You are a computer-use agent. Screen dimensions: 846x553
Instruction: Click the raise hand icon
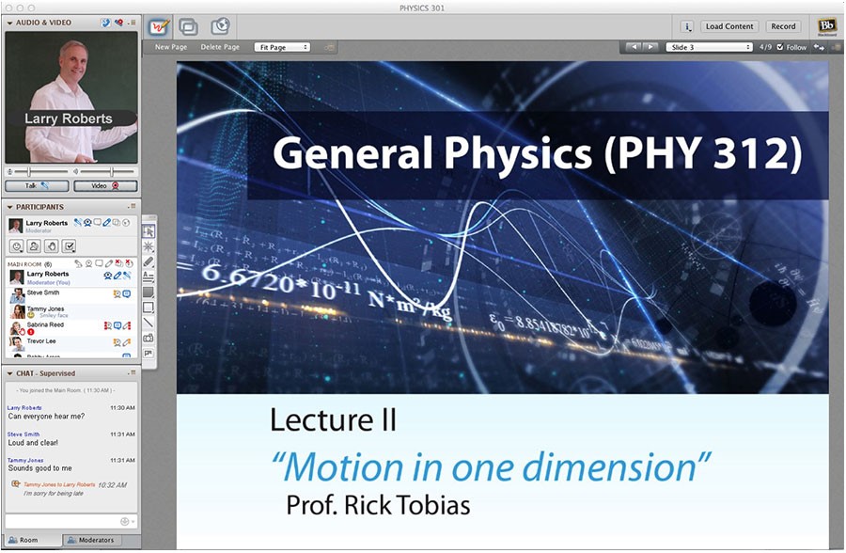pyautogui.click(x=52, y=245)
